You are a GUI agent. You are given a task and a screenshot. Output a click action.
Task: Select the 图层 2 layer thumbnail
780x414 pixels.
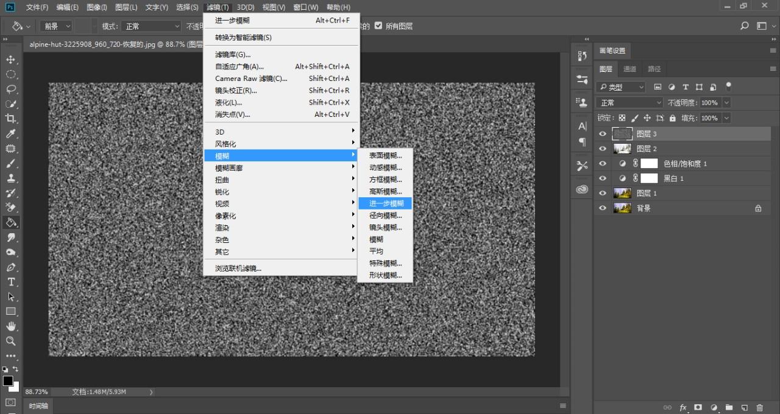622,149
